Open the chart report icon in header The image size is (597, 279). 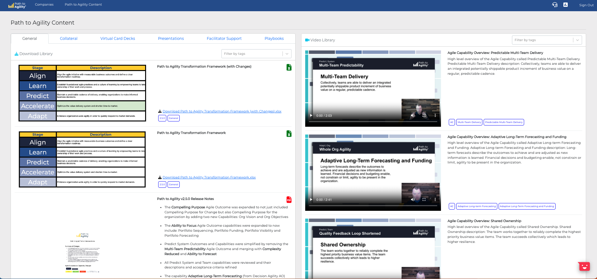(x=566, y=5)
